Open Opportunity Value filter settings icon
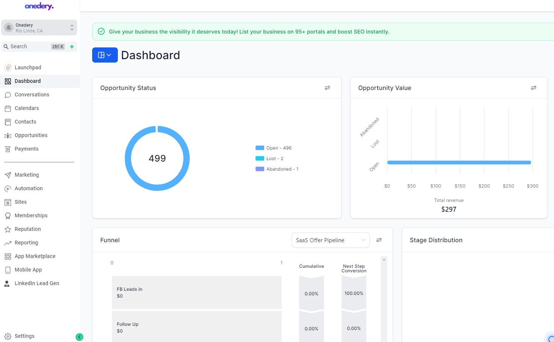554x342 pixels. [x=534, y=88]
